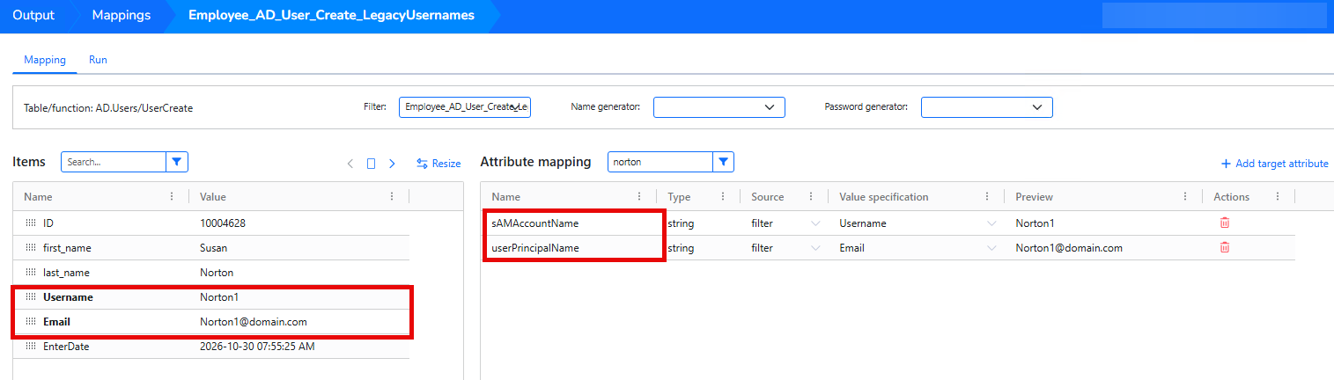The image size is (1334, 380).
Task: Grab the drag handle of ID row
Action: click(31, 223)
